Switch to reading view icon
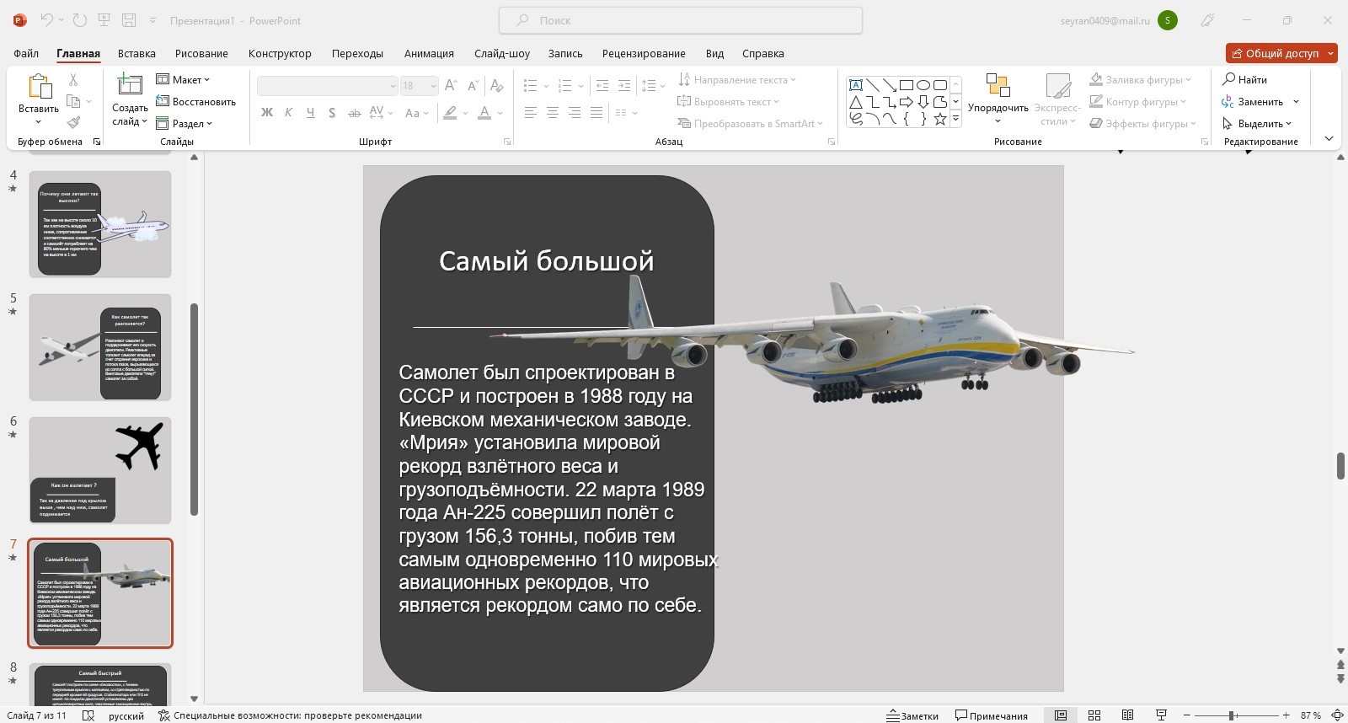Screen dimensions: 1348x723 pos(1128,715)
